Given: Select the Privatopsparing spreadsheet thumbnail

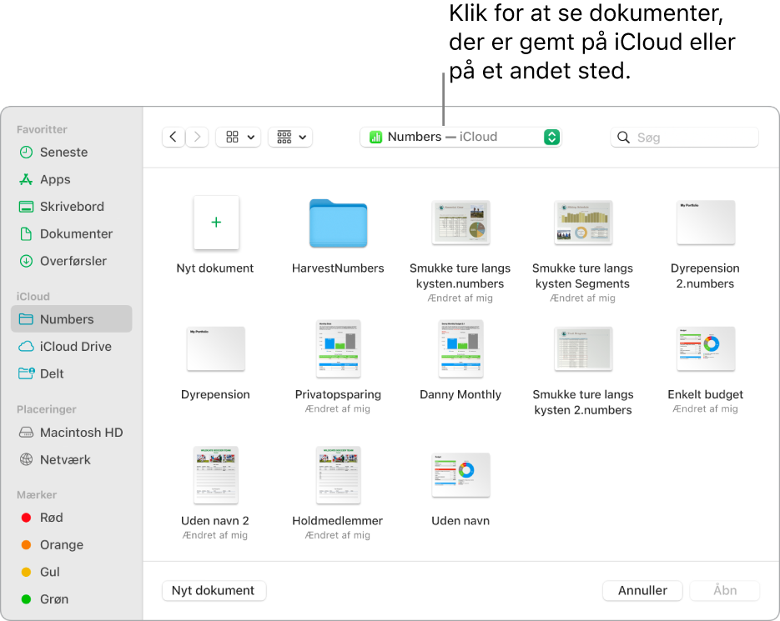Looking at the screenshot, I should [x=338, y=348].
